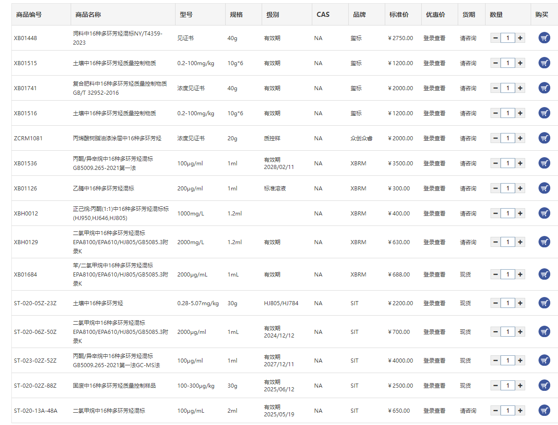Click price ¥ 4000.00
The height and width of the screenshot is (425, 558).
[401, 361]
